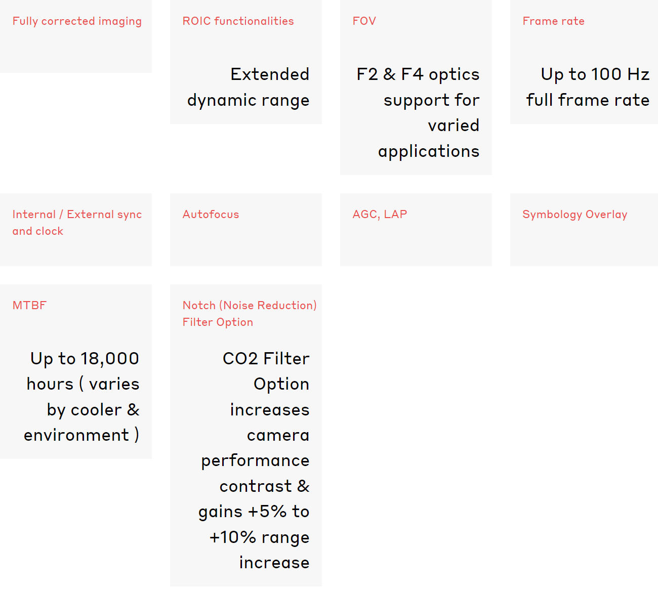
Task: Select the ROIC functionalities heading
Action: click(238, 21)
